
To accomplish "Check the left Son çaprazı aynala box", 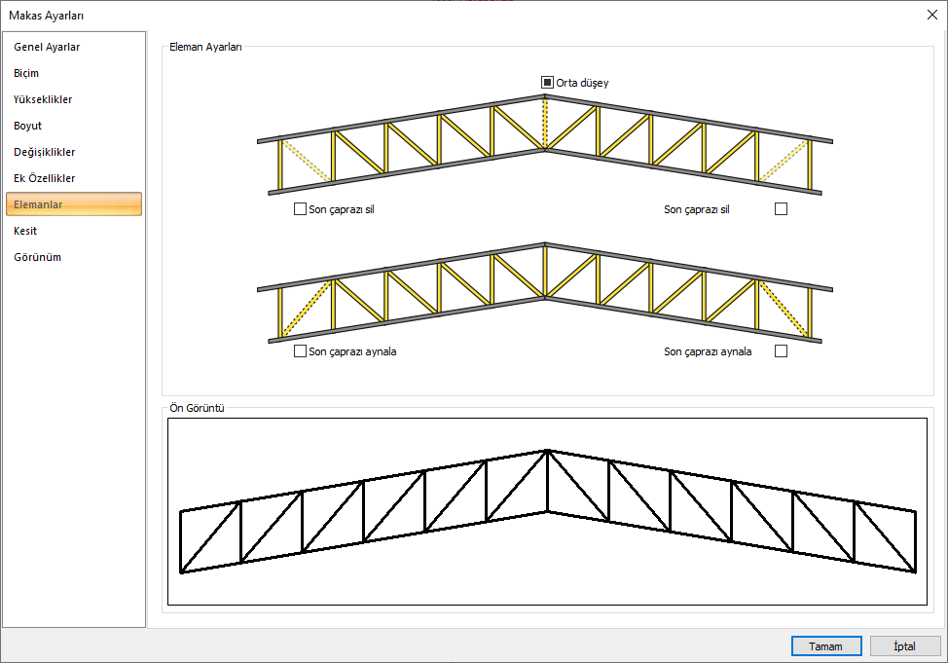I will [x=300, y=351].
